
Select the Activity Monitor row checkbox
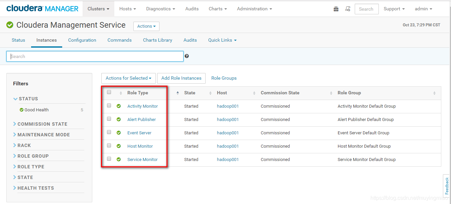click(109, 105)
